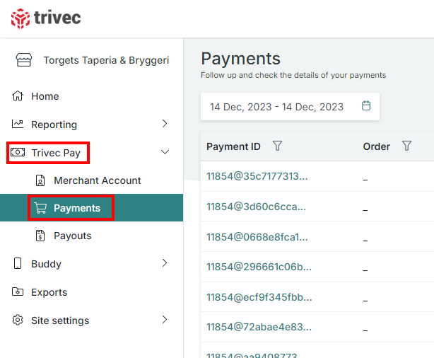Collapse the Trivec Pay section chevron
This screenshot has width=434, height=358.
tap(165, 152)
